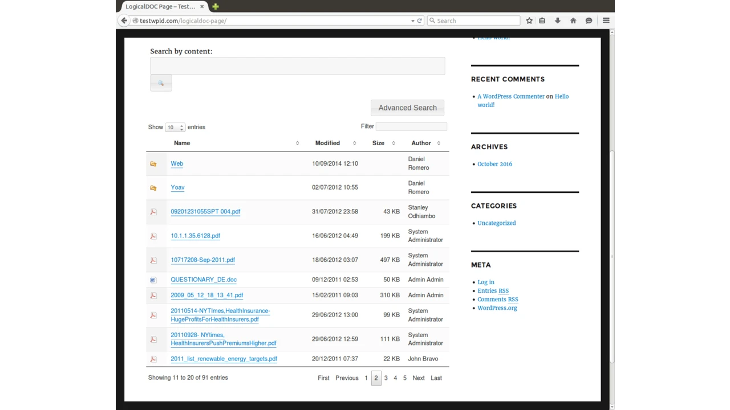Click the magnifier search button below content field

(x=160, y=83)
